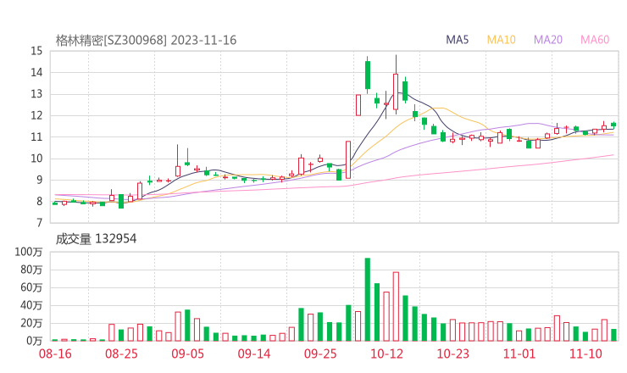This screenshot has height=373, width=627.
Task: Click the price axis label 10
Action: point(36,159)
